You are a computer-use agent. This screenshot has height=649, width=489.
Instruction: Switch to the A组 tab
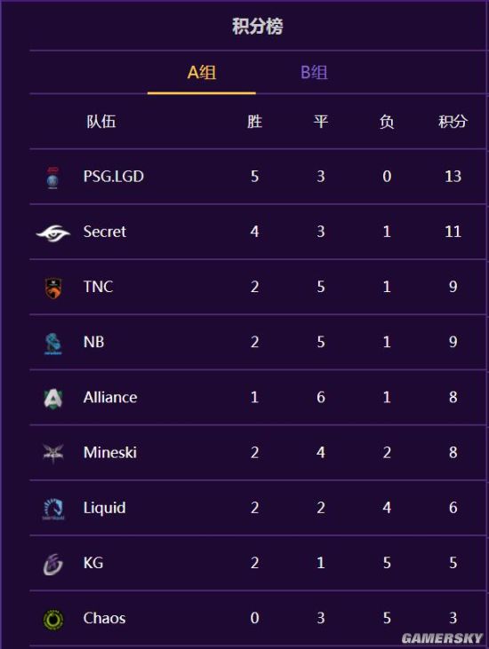[x=202, y=73]
